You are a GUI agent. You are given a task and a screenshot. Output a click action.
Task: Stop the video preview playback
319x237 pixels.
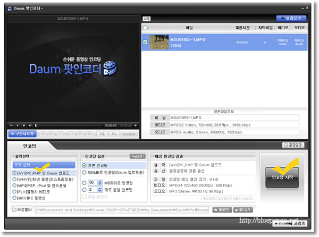pyautogui.click(x=24, y=125)
